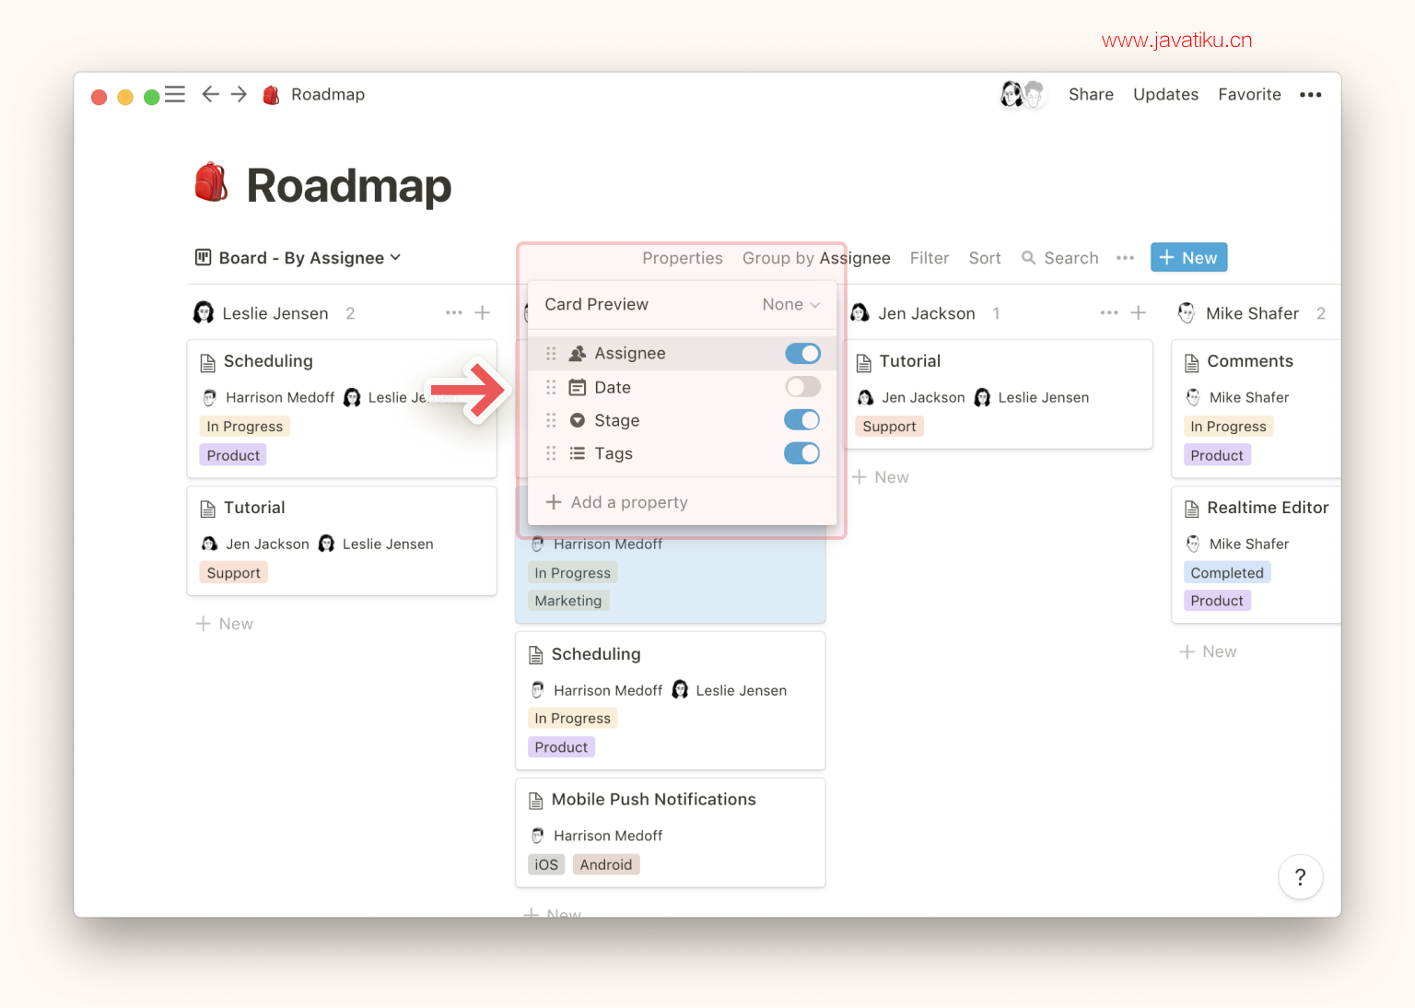
Task: Add card with plus in Jen Jackson column
Action: (1139, 313)
